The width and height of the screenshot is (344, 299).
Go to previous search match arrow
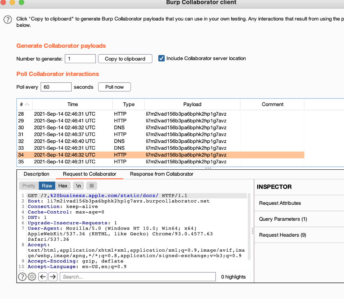tap(43, 277)
